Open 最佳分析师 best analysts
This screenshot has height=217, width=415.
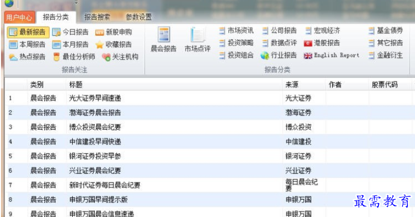point(74,56)
